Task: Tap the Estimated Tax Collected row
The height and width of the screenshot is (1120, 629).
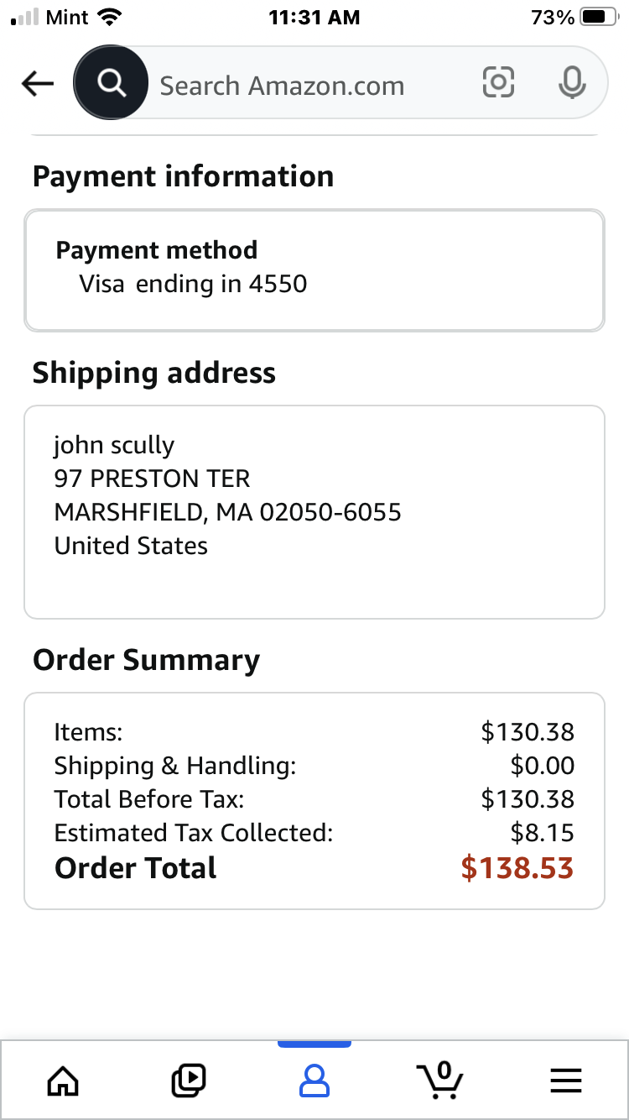Action: click(314, 833)
